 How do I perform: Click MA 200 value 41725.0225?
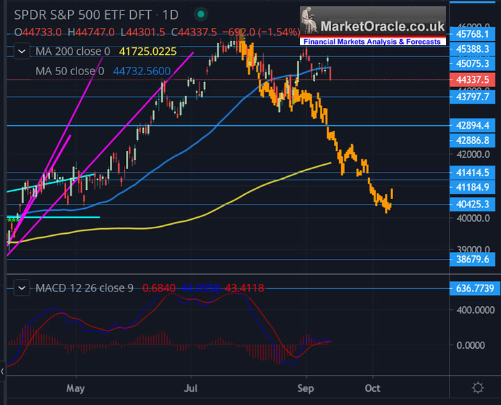pyautogui.click(x=148, y=51)
